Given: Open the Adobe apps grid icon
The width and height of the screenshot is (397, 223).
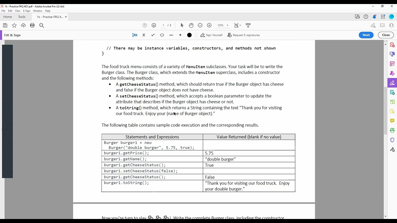Looking at the screenshot, I should click(x=383, y=17).
